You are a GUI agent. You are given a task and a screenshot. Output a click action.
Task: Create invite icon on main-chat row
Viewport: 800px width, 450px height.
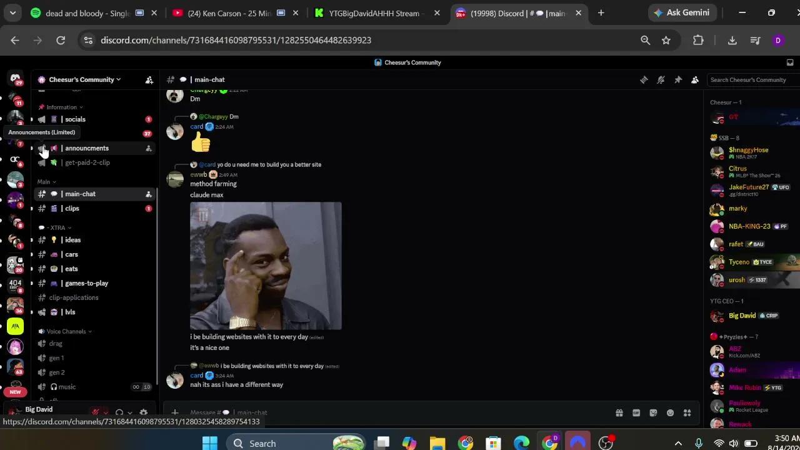(148, 194)
